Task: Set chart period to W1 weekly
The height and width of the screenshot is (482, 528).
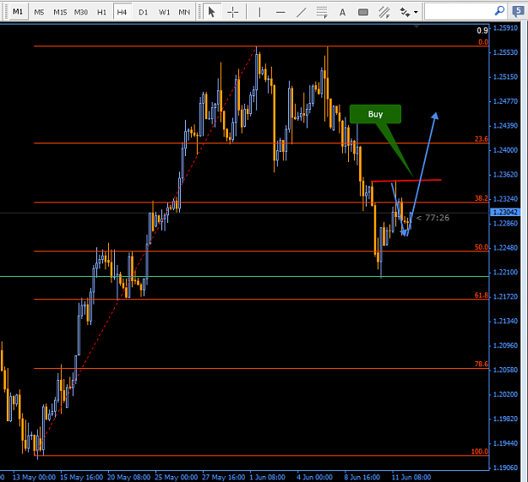Action: (x=164, y=13)
